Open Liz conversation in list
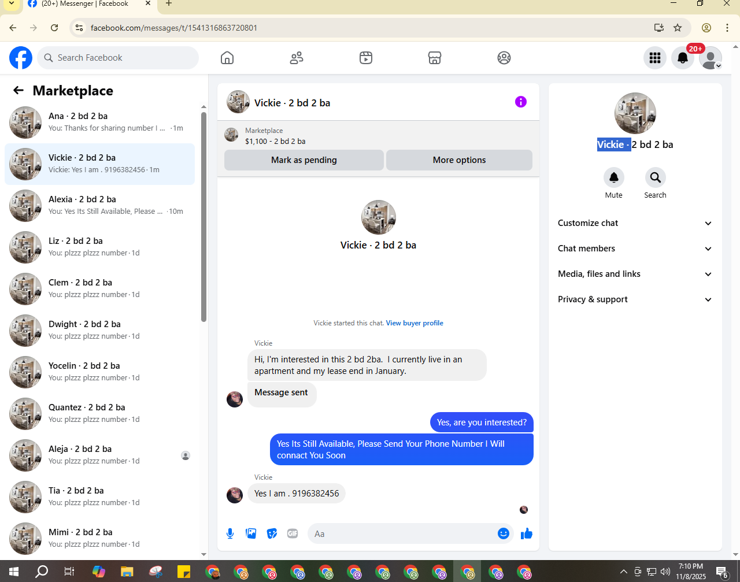This screenshot has width=740, height=582. pyautogui.click(x=99, y=247)
